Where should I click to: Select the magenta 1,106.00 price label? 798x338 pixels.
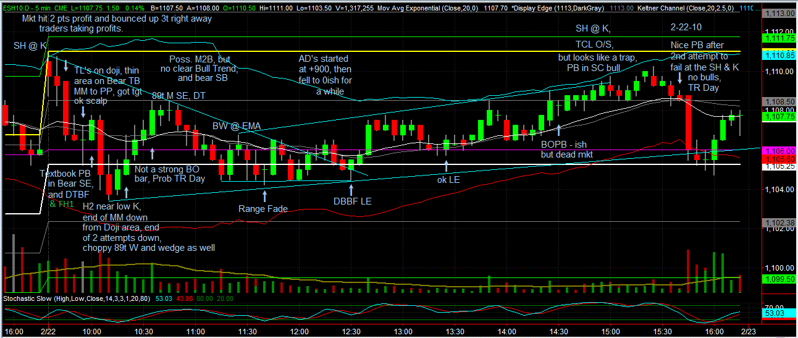(x=778, y=150)
